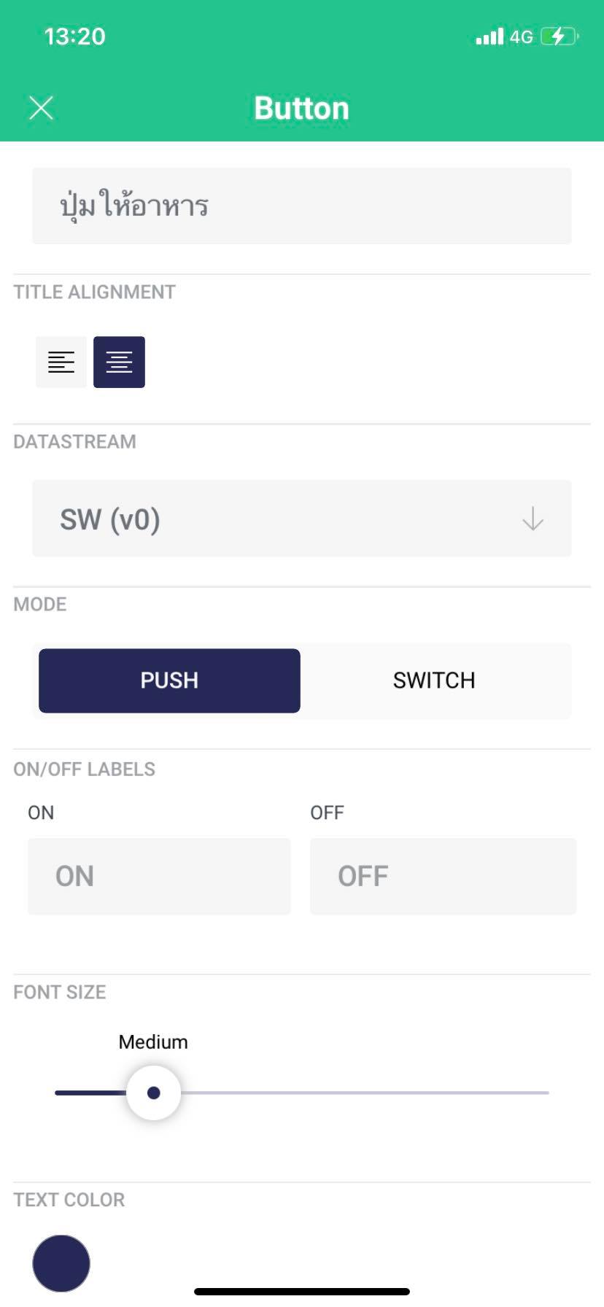The width and height of the screenshot is (604, 1307).
Task: Click the datastream down arrow icon
Action: coord(533,519)
